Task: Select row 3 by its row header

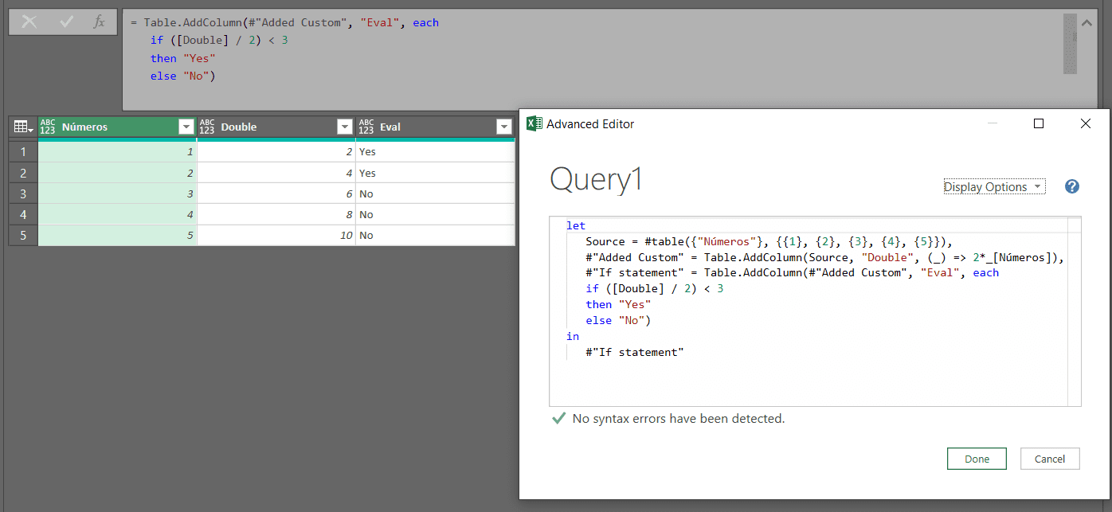Action: (x=22, y=193)
